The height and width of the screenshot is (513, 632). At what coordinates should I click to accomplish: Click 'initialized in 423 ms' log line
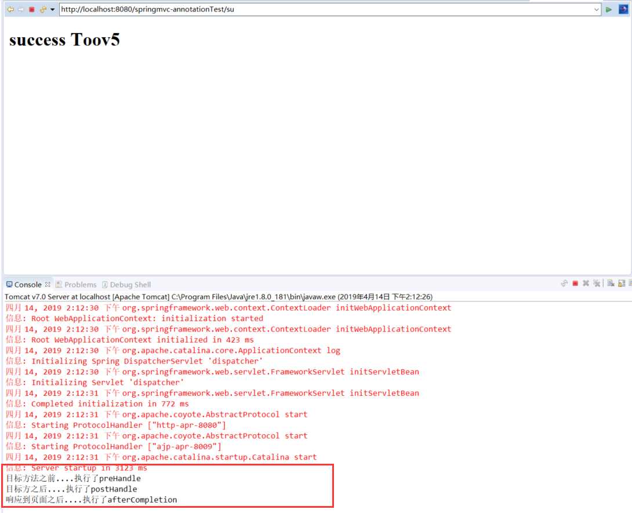tap(129, 340)
